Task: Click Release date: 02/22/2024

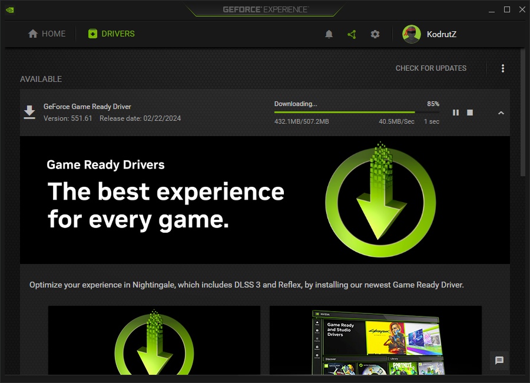Action: (140, 118)
